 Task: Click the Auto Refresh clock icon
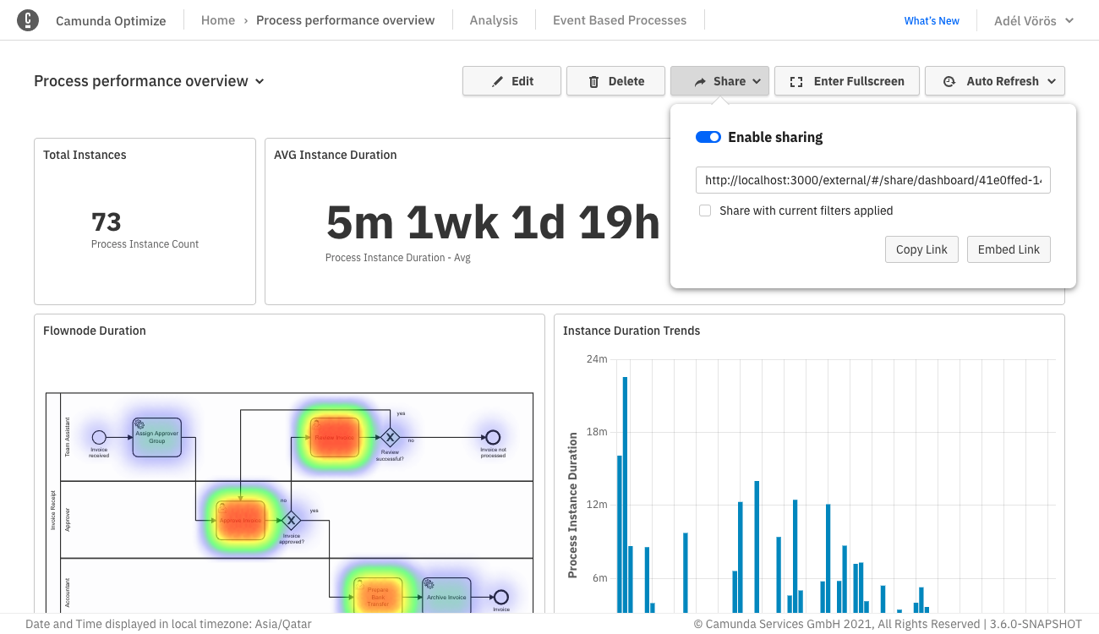point(949,81)
